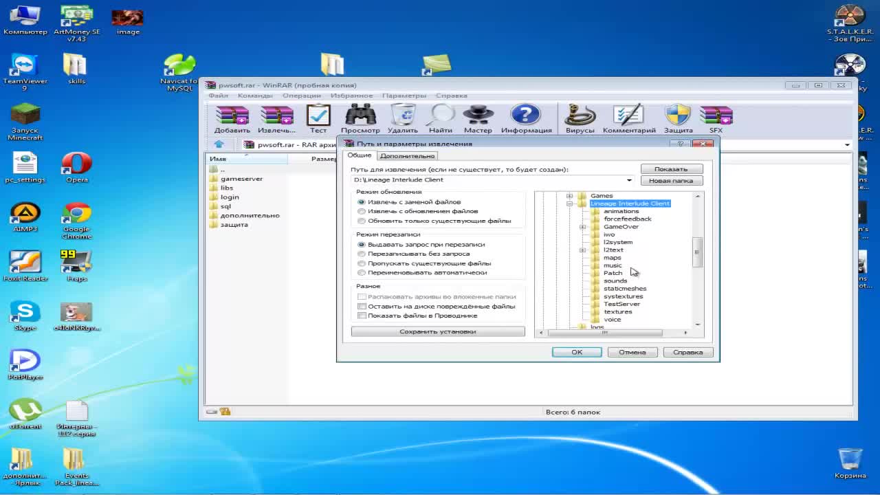Select Извлечь с заменой файлов option
The width and height of the screenshot is (880, 495).
(x=409, y=202)
